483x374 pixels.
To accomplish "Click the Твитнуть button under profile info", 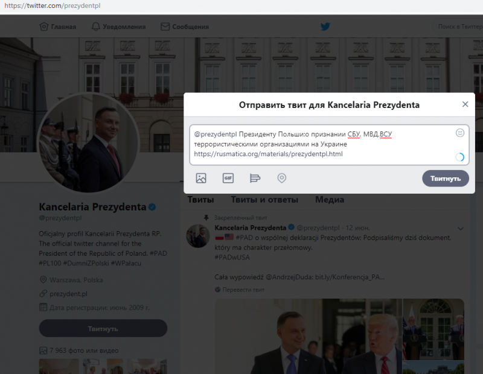I will coord(103,328).
